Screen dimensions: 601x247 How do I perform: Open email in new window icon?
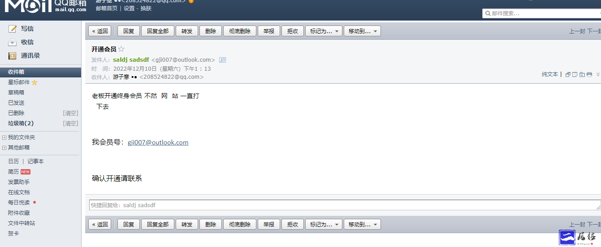click(568, 74)
